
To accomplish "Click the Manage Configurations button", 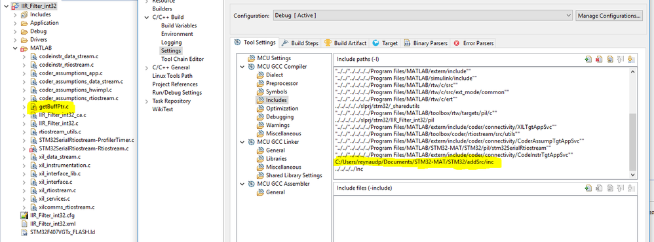I will coord(609,16).
